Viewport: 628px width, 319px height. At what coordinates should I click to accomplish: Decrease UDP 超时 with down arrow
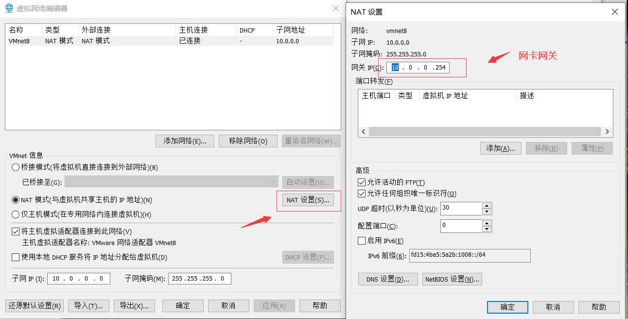tap(487, 212)
